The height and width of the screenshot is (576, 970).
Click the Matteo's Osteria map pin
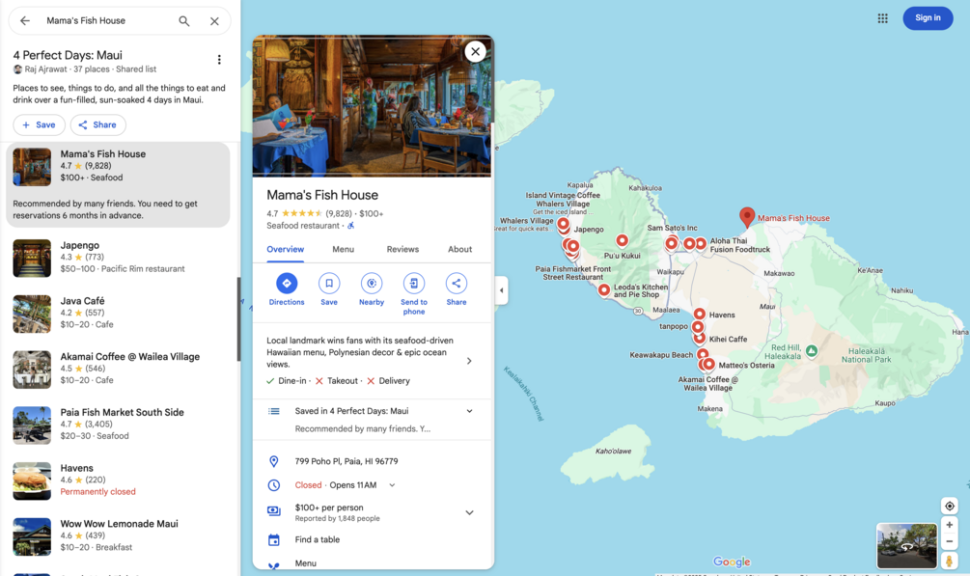click(709, 365)
